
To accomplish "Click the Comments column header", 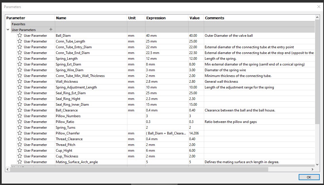I will click(259, 18).
